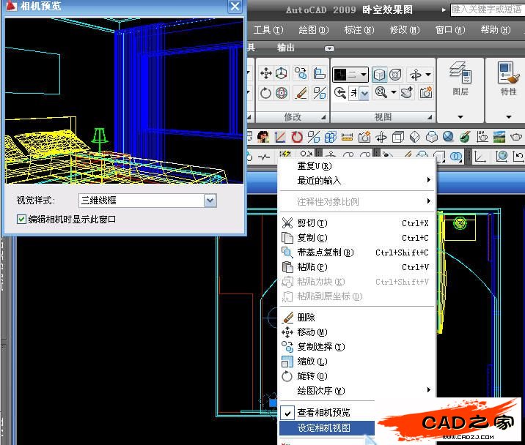Click the move tool in modify panel
The image size is (525, 445).
click(x=265, y=74)
